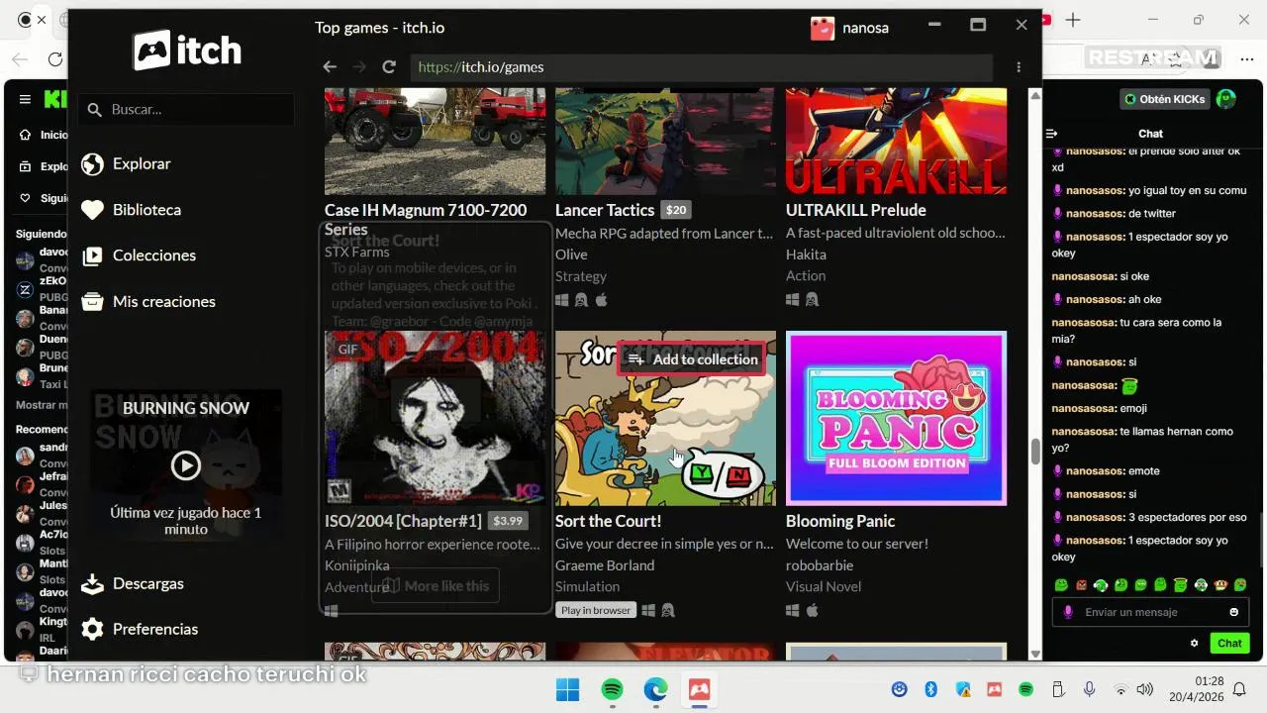1267x713 pixels.
Task: Open the itch browser three-dot menu
Action: click(x=1019, y=67)
